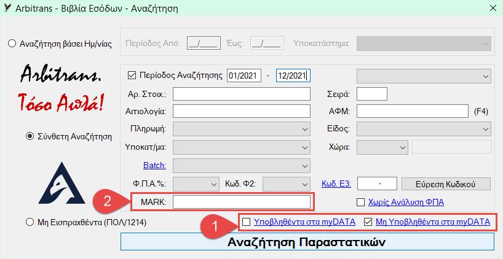Choose the Μη Εισπραχθέντα (ΠΟΛ/1214) radio button
Viewport: 503px width, 259px height.
coord(30,222)
